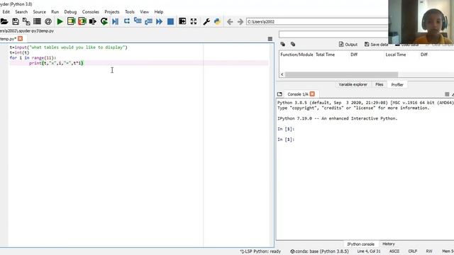This screenshot has width=454, height=255.
Task: Open the Help menu
Action: coord(159,12)
